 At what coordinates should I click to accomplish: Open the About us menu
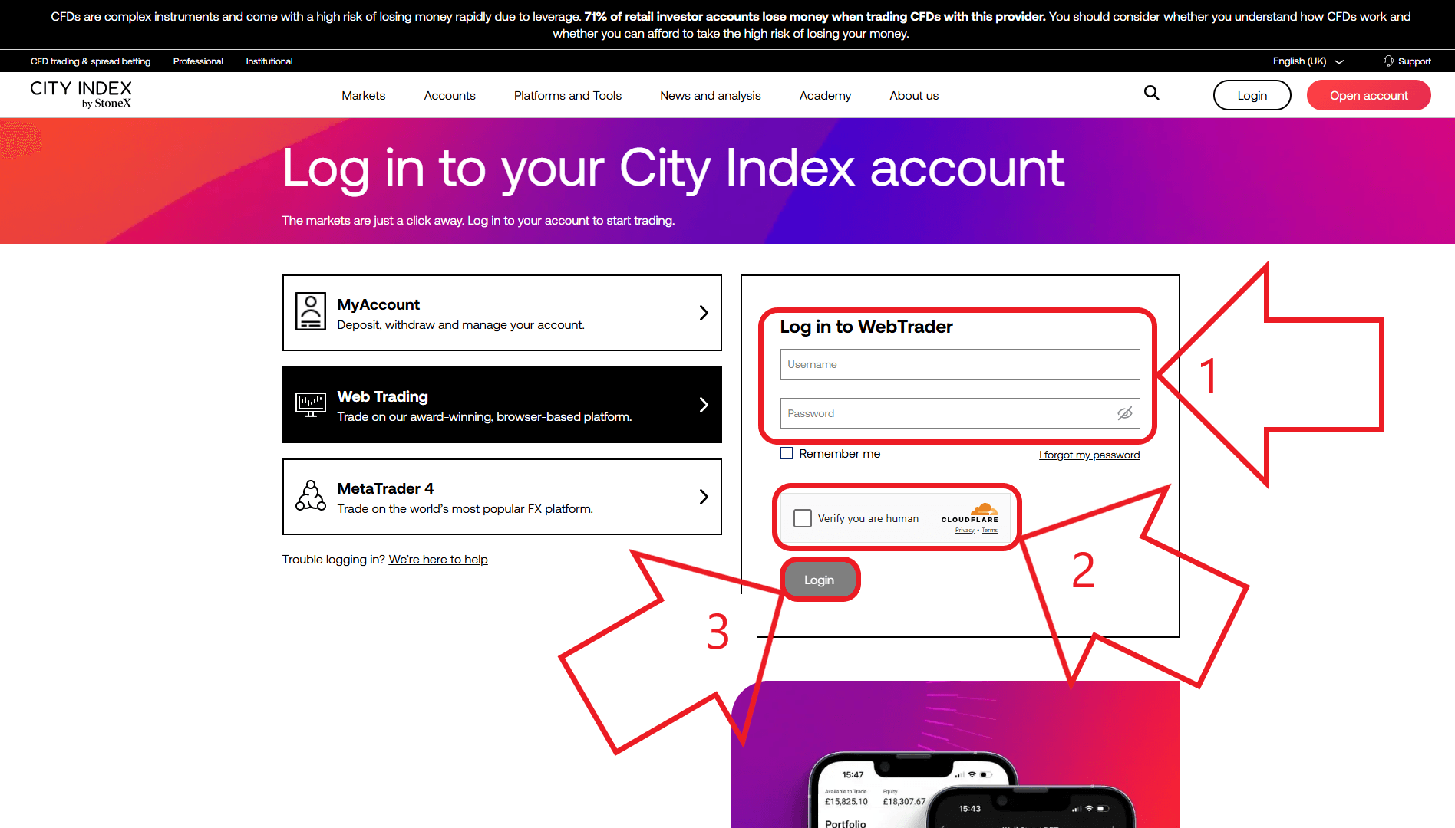pos(914,96)
